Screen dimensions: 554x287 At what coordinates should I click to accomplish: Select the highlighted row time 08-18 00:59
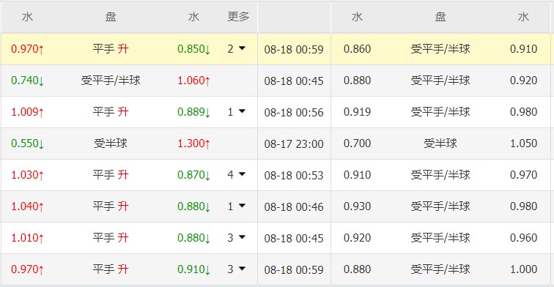tap(294, 49)
